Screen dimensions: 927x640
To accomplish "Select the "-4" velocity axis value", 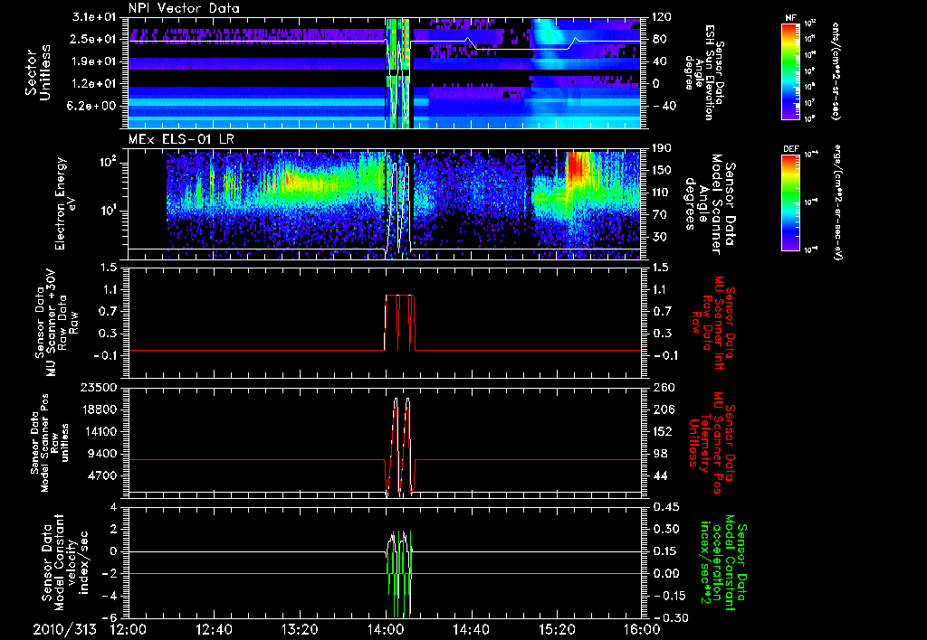I will click(x=110, y=596).
